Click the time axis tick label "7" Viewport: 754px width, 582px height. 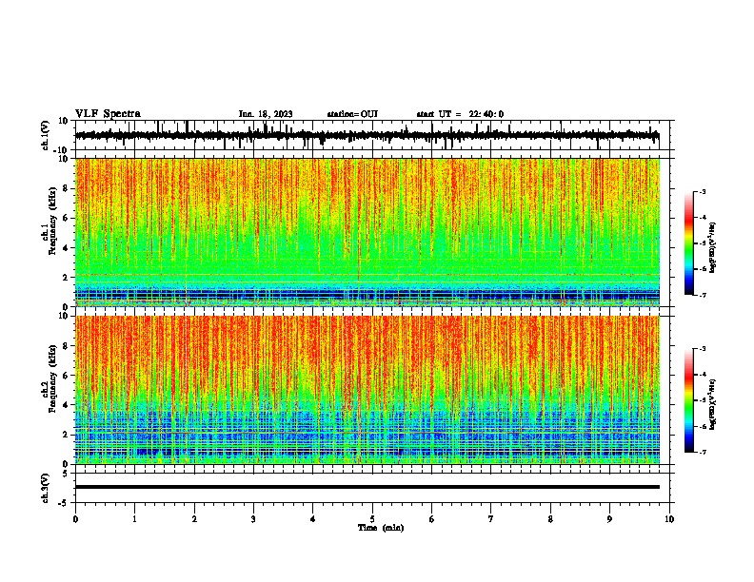(491, 519)
